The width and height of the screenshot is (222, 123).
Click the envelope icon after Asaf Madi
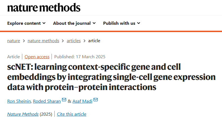(96, 100)
